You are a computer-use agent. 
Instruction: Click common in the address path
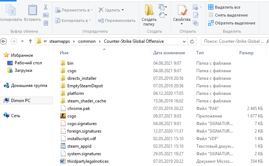87,41
